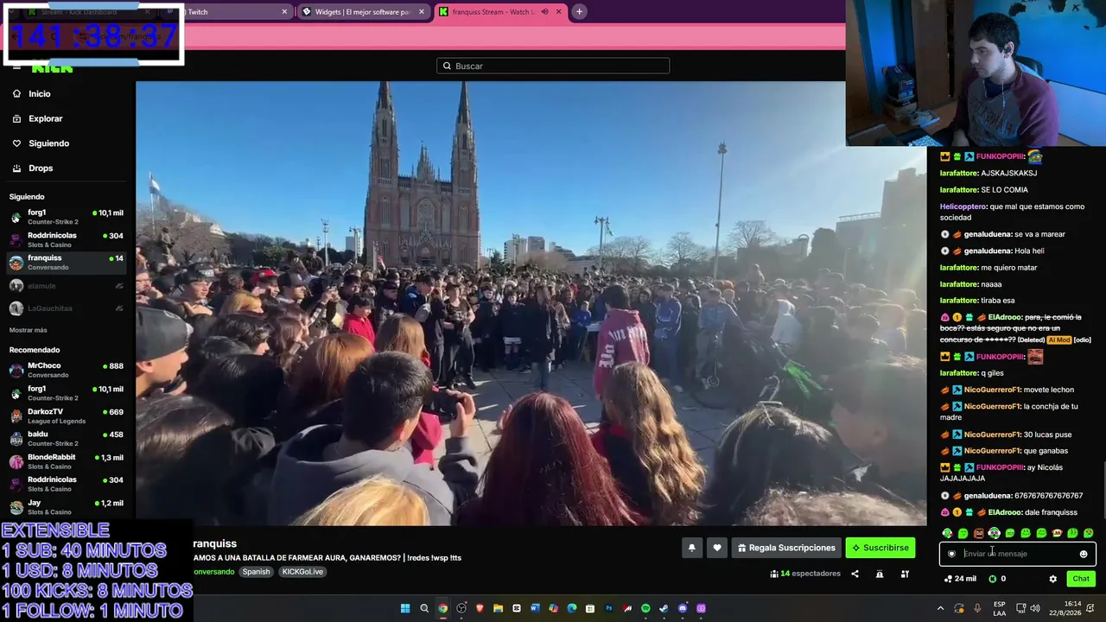
Task: Open offline elamule channel
Action: 67,286
